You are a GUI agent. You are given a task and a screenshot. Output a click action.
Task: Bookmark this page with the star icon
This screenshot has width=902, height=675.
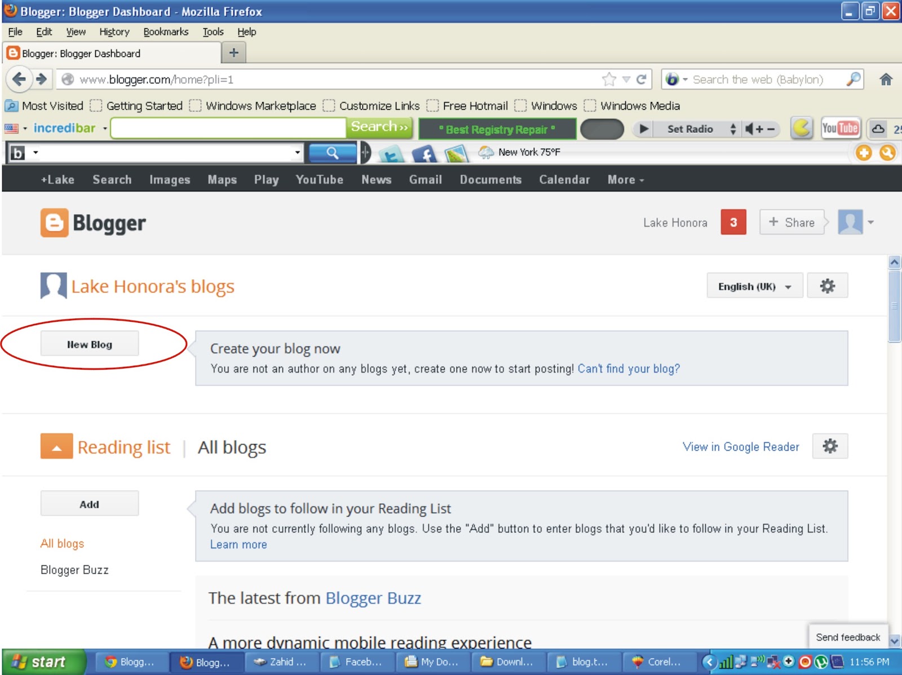(x=609, y=79)
